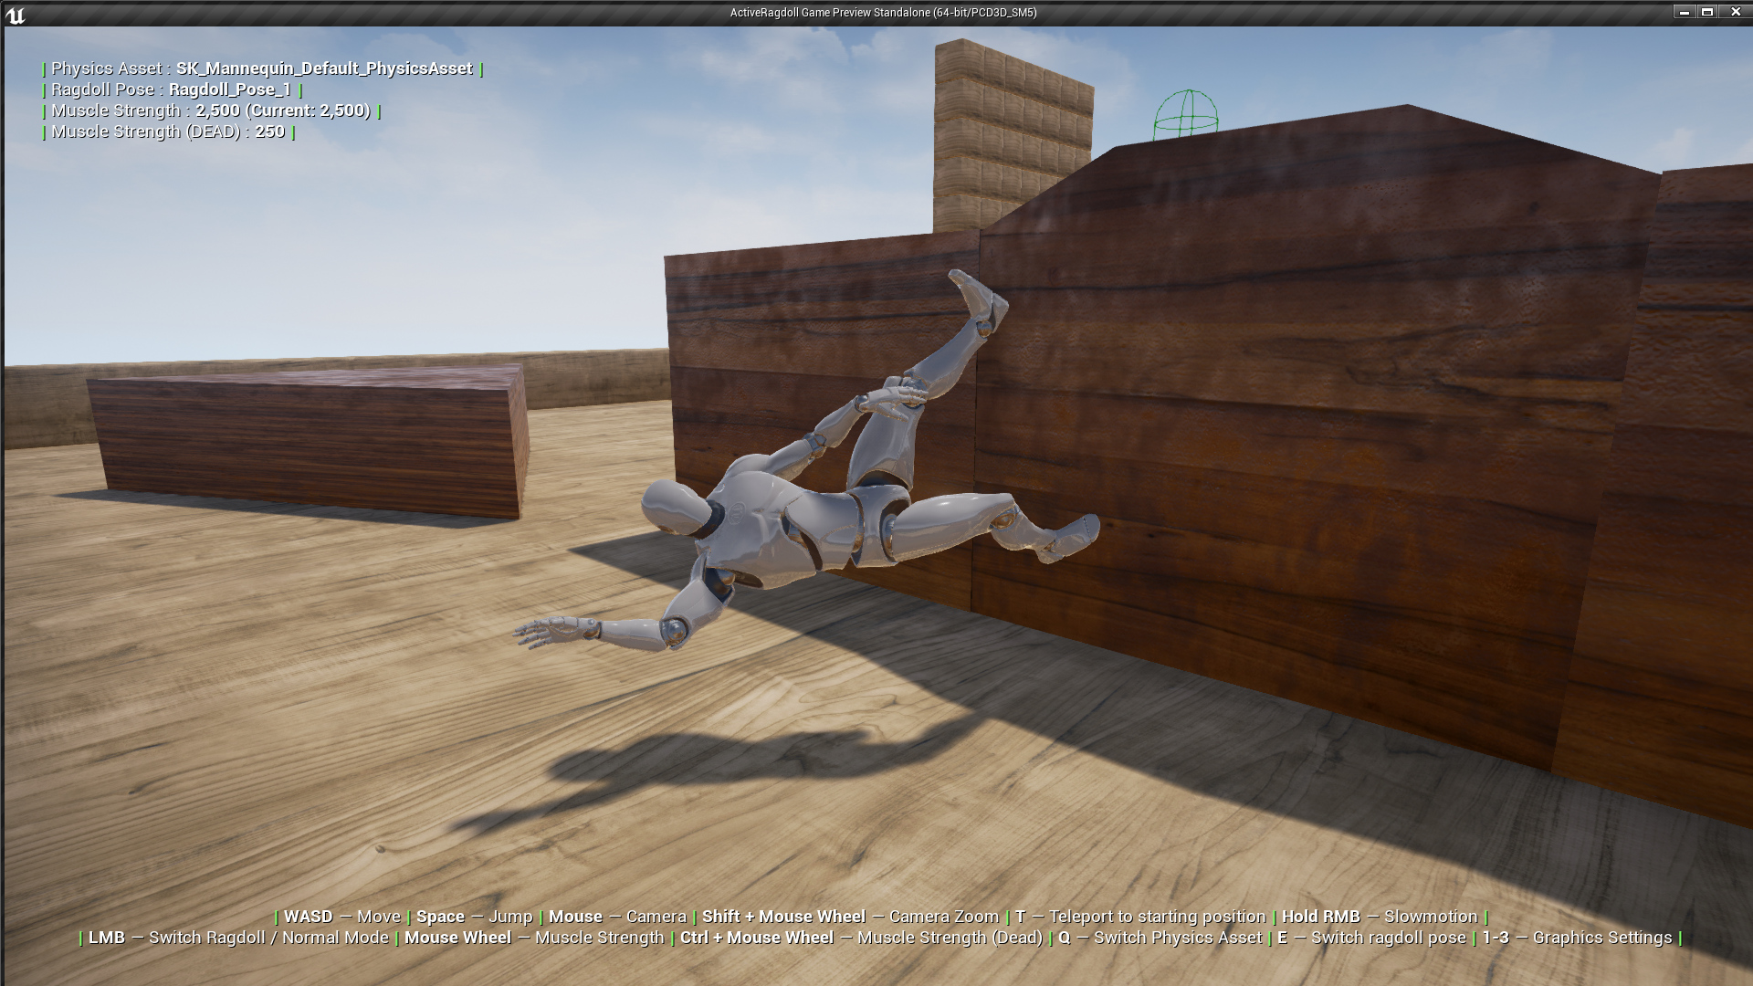1753x986 pixels.
Task: Click the standalone preview window title bar
Action: [x=876, y=12]
